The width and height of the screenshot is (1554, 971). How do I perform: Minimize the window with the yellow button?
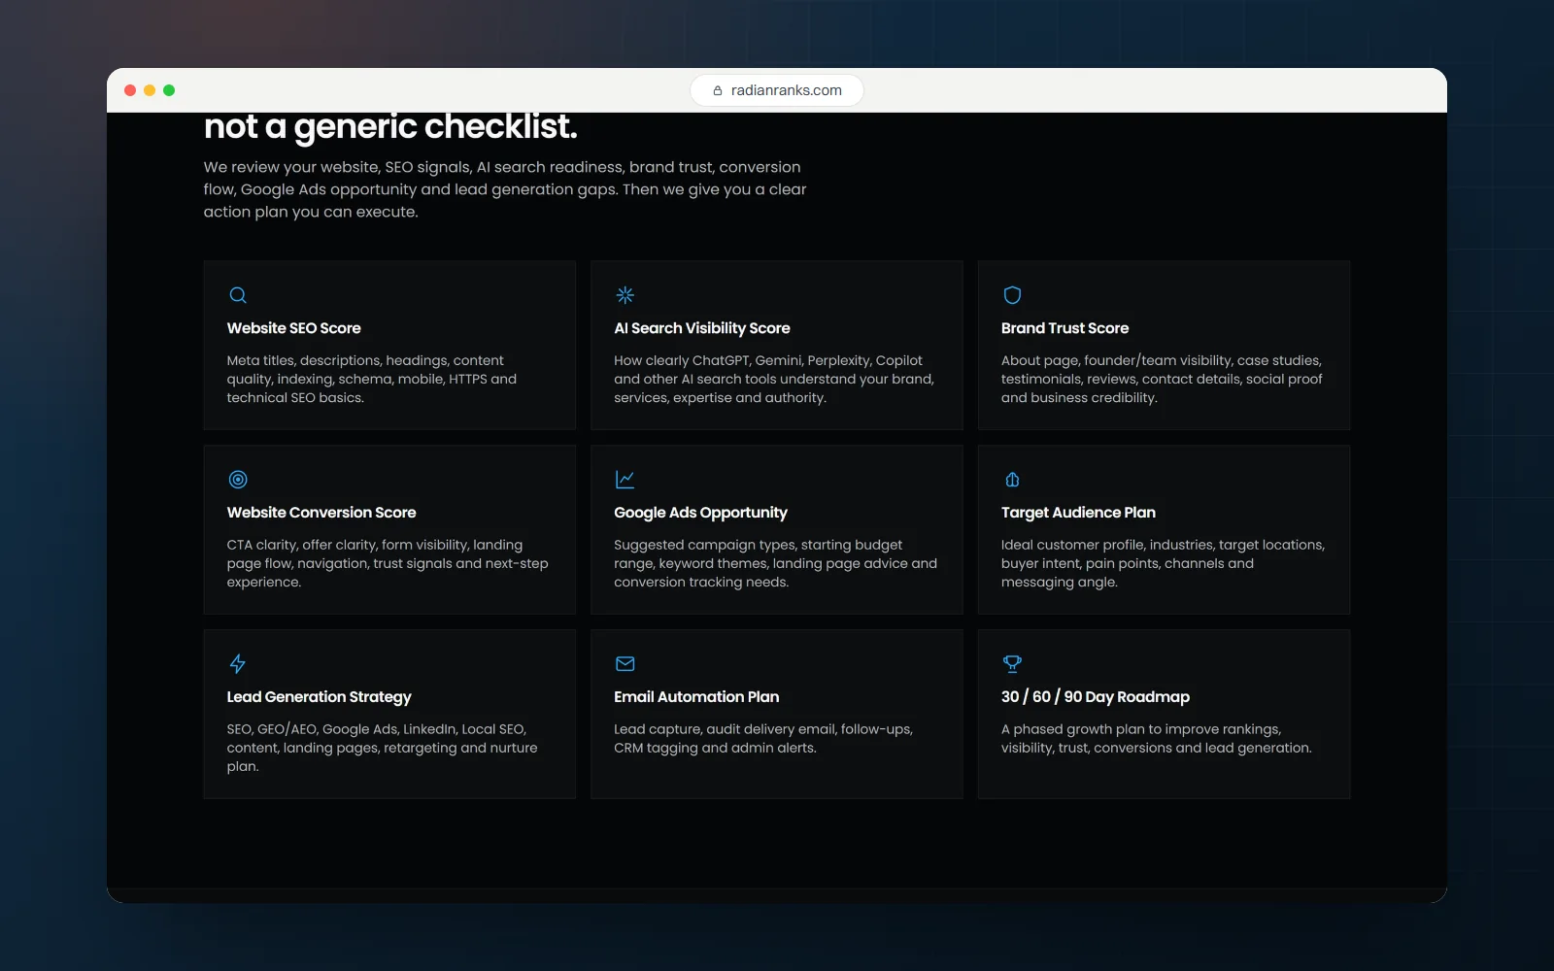click(x=150, y=90)
